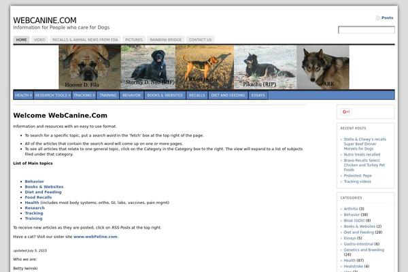Open the VIDEO tab
Viewport: 408px width, 272px height.
coord(39,40)
